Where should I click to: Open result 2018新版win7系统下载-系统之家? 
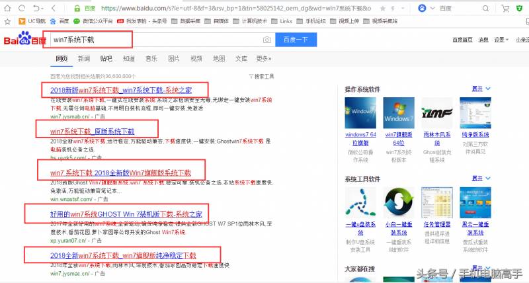coord(121,90)
